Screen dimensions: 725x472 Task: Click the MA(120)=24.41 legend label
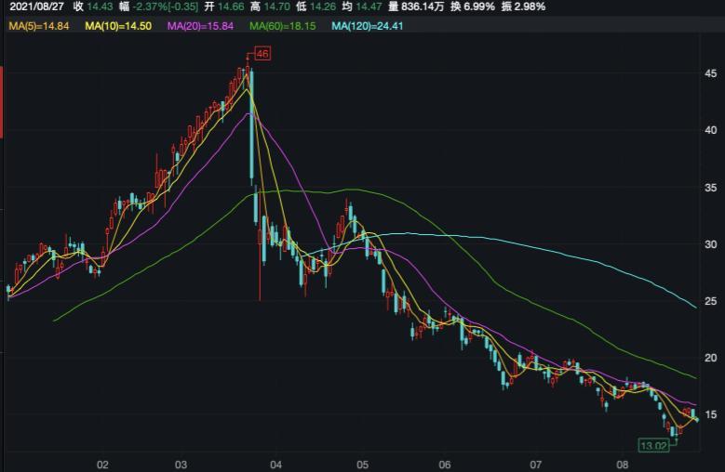(368, 26)
